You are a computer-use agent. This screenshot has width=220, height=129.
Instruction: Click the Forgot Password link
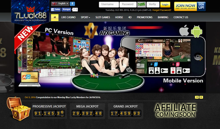pyautogui.click(x=162, y=10)
